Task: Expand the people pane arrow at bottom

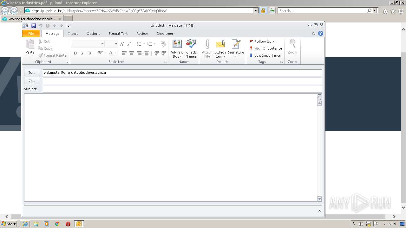Action: click(319, 211)
